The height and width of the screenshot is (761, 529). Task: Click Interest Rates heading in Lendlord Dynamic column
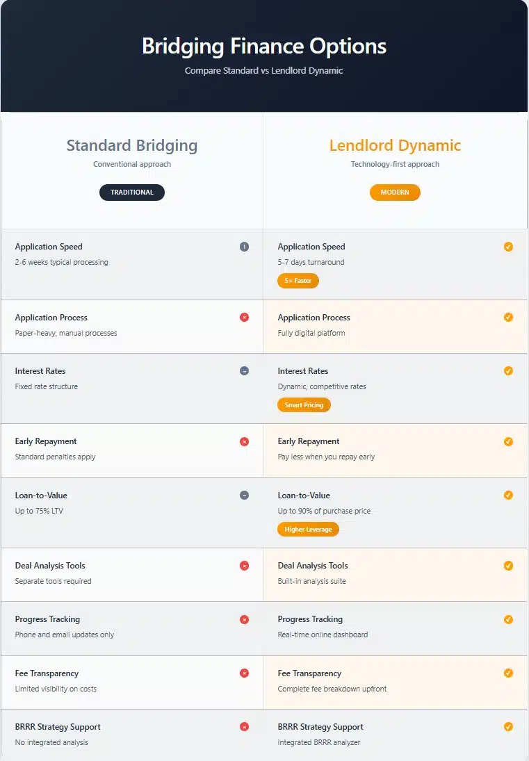click(x=303, y=371)
